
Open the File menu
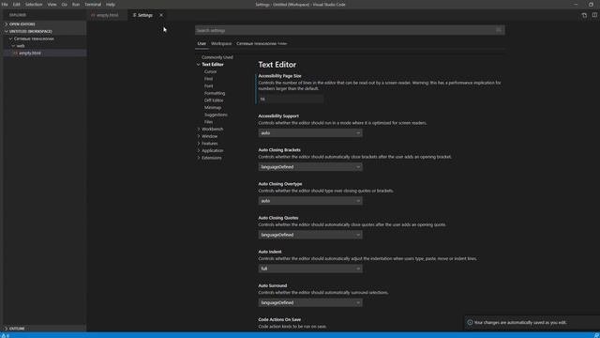pyautogui.click(x=5, y=5)
